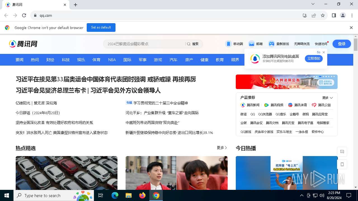
Task: Dismiss the default browser notification bar
Action: pos(351,28)
